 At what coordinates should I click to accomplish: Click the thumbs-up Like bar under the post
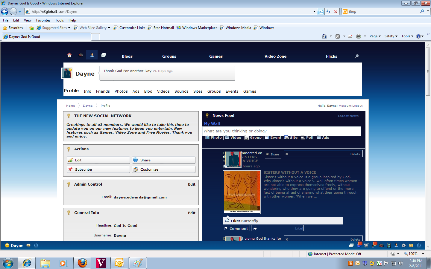pyautogui.click(x=277, y=228)
